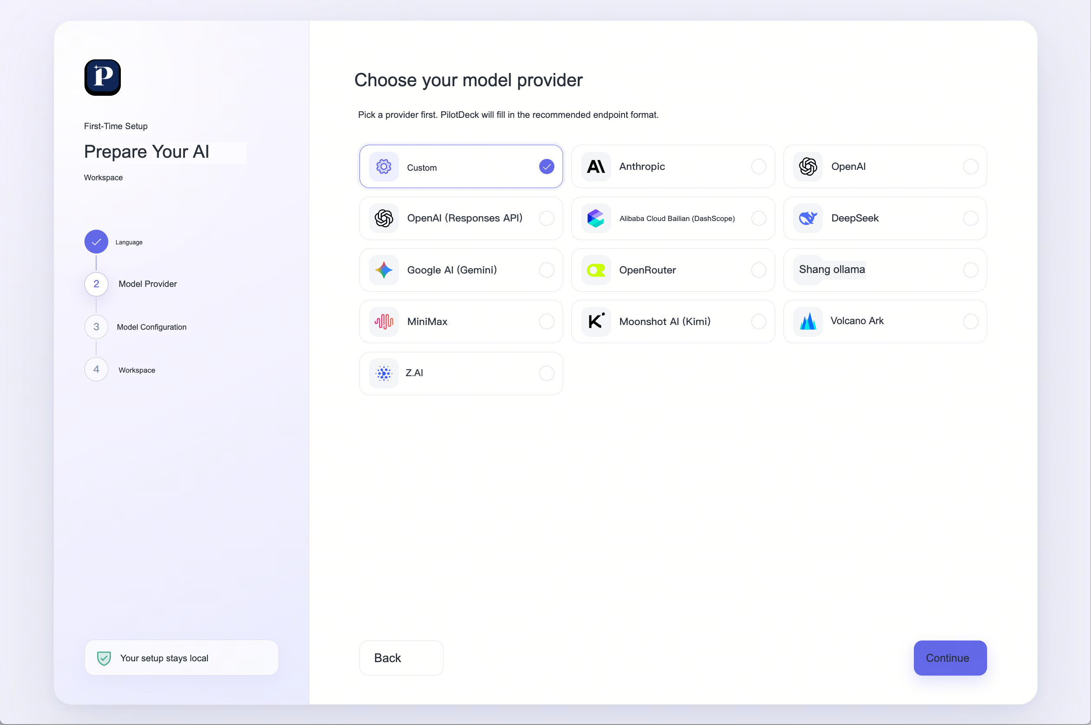This screenshot has height=725, width=1091.
Task: Click the Your setup stays local badge
Action: (181, 658)
